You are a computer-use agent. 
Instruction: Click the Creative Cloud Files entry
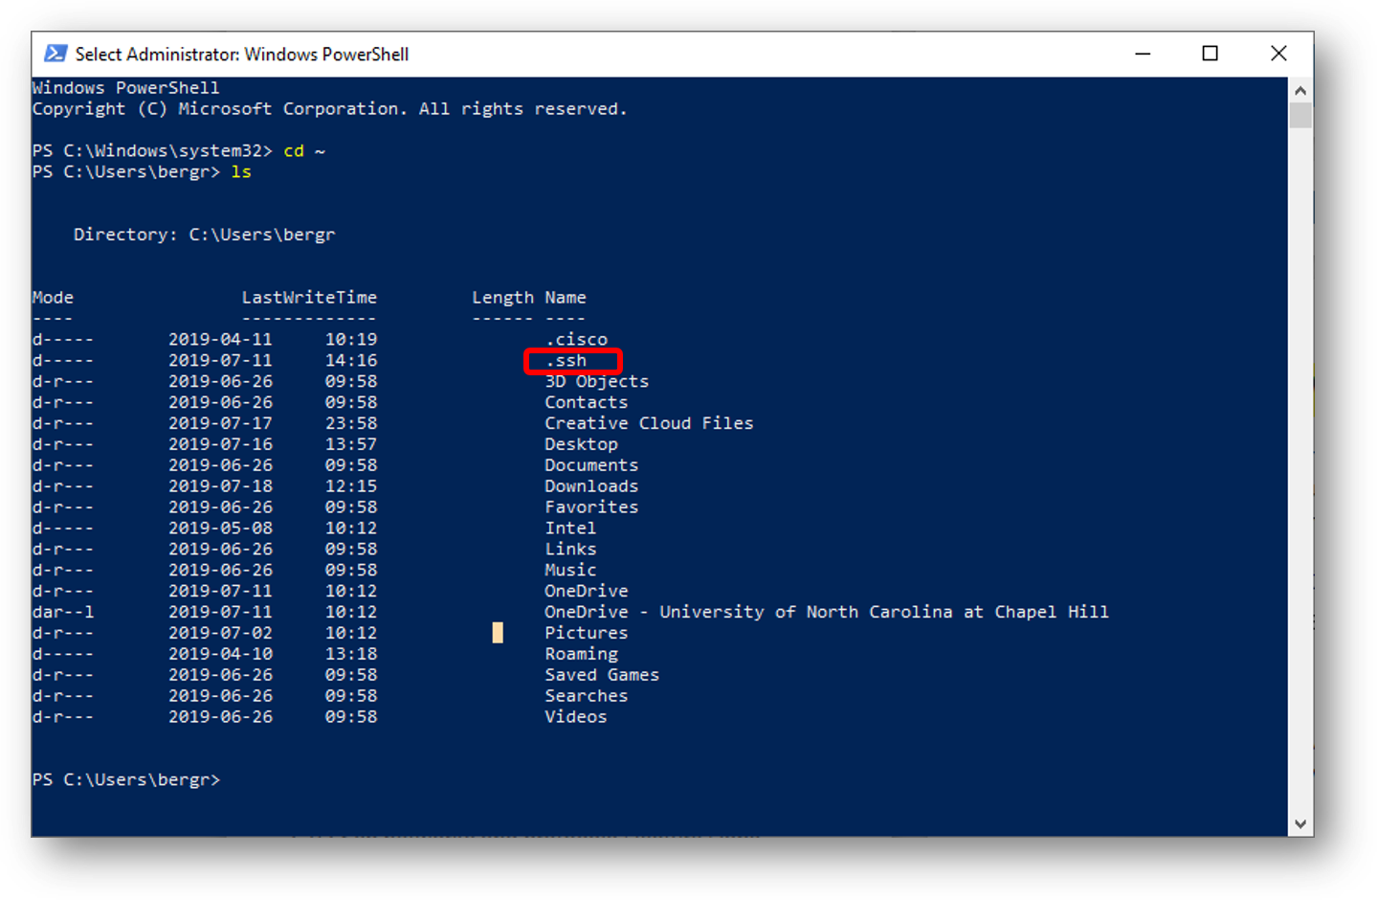(x=648, y=422)
